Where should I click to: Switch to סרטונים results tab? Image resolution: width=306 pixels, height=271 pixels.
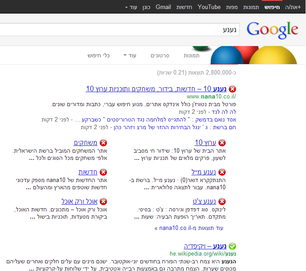point(160,56)
